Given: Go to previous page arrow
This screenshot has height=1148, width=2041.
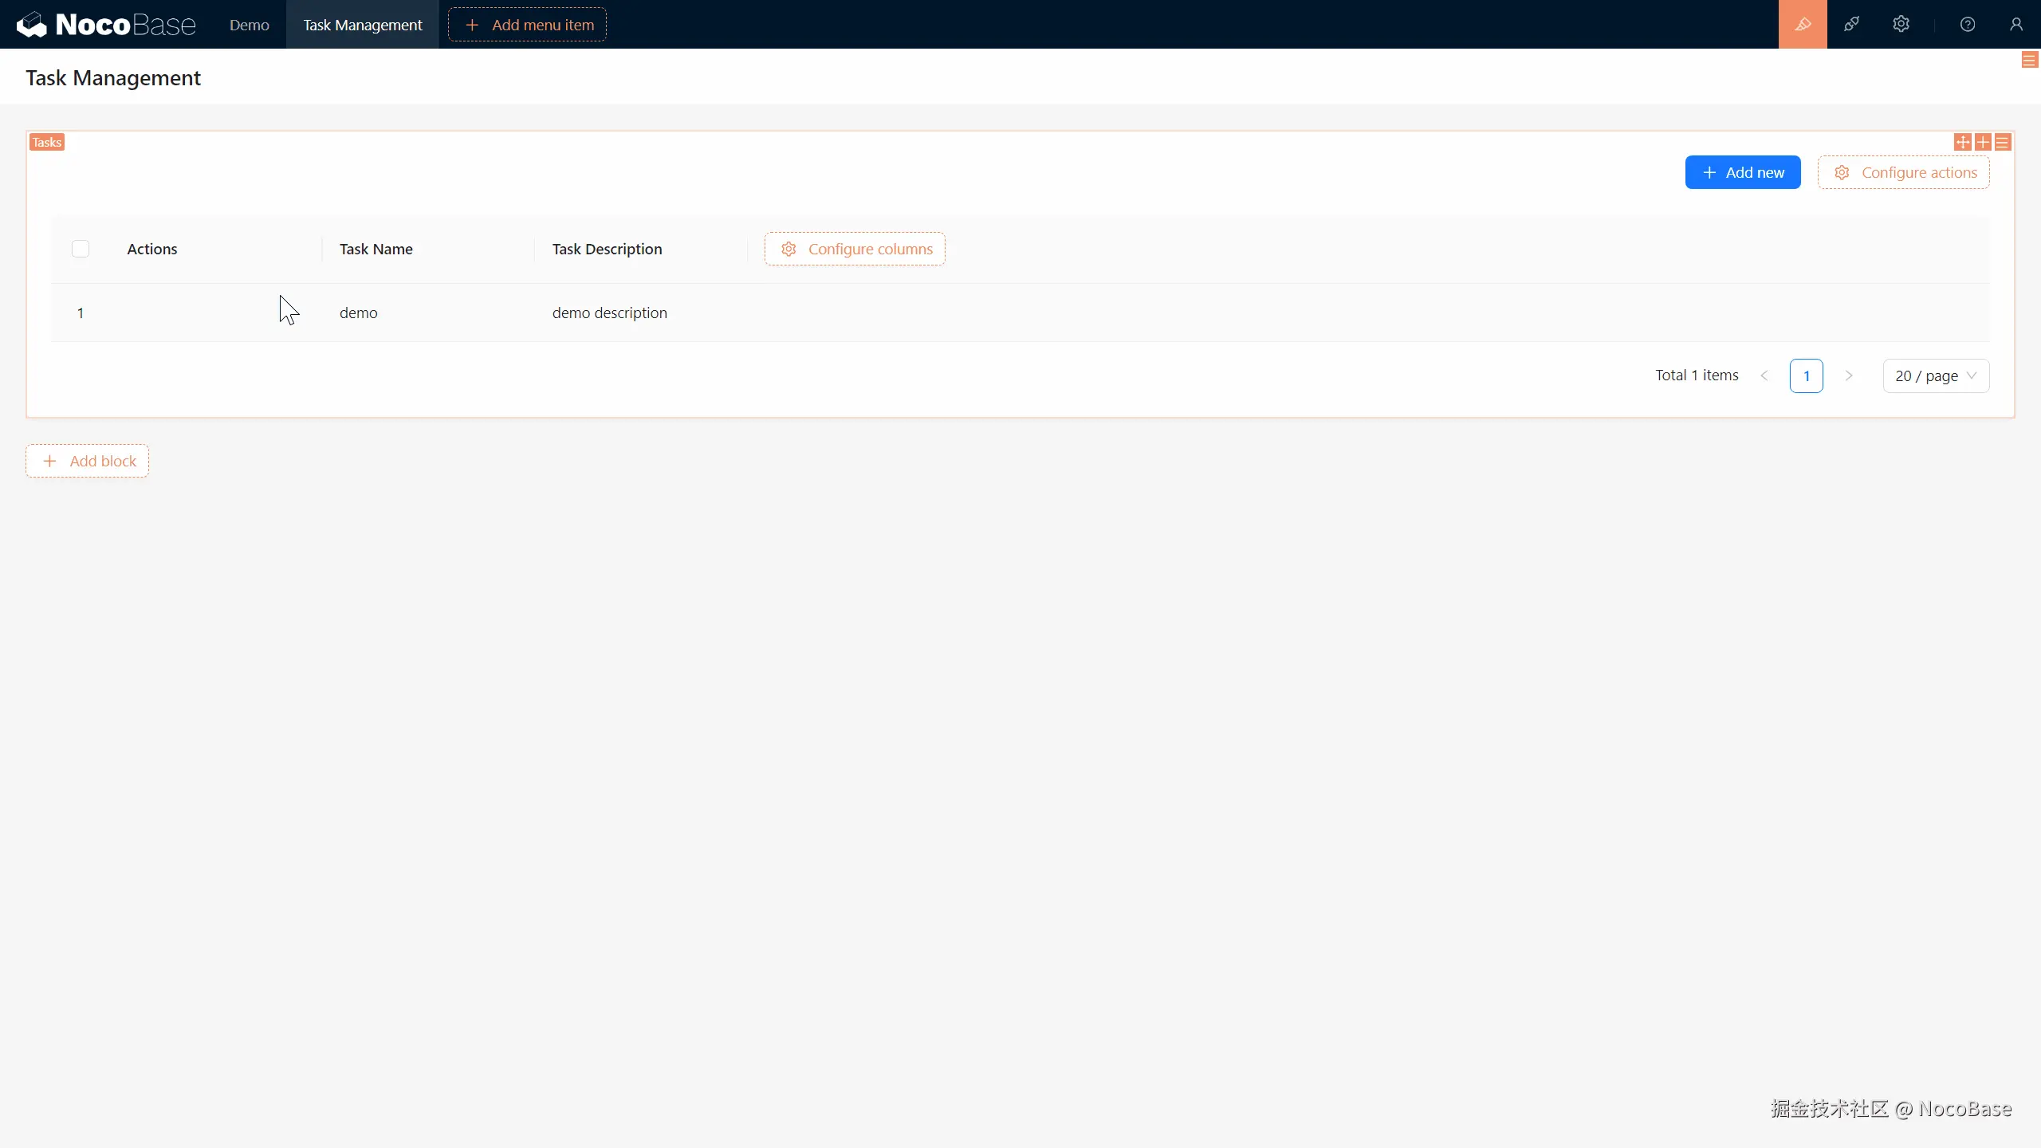Looking at the screenshot, I should (x=1764, y=375).
